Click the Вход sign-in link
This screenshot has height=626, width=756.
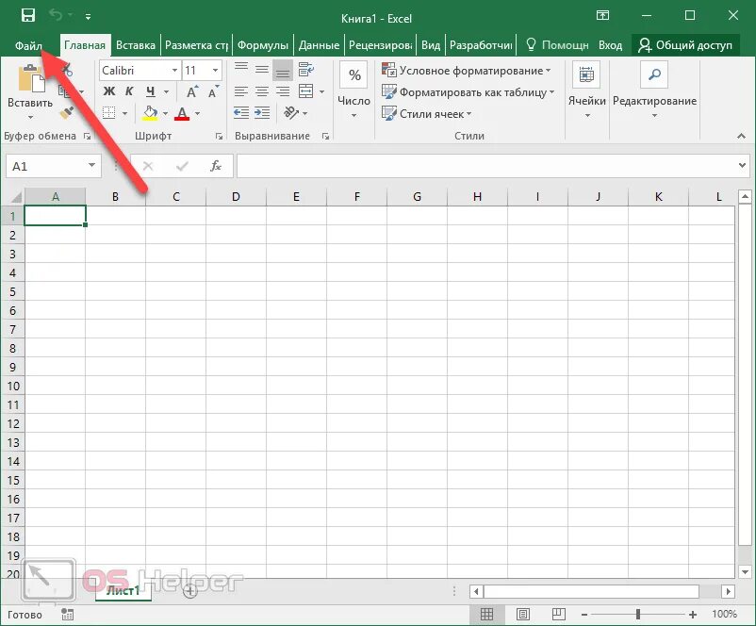coord(610,45)
